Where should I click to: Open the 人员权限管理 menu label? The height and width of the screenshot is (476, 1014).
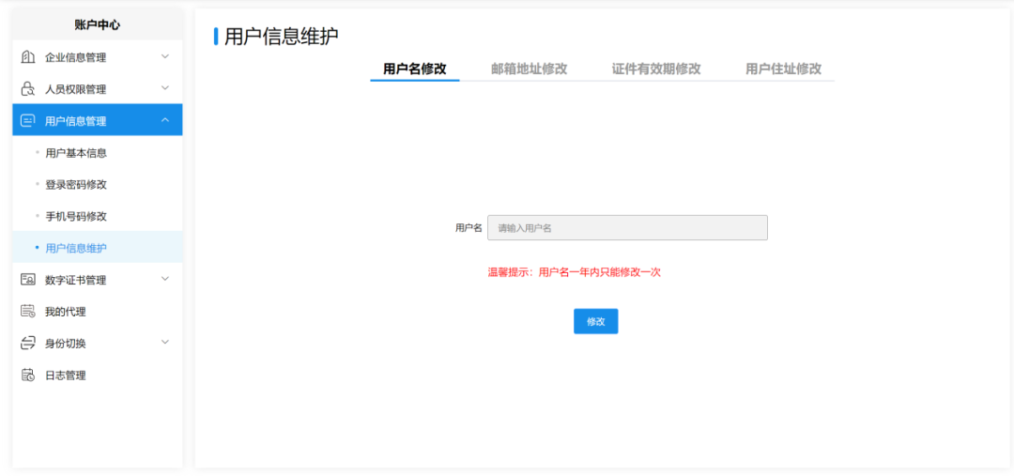tap(76, 89)
